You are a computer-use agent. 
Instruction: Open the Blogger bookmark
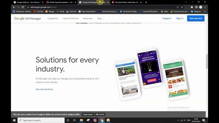pyautogui.click(x=50, y=11)
